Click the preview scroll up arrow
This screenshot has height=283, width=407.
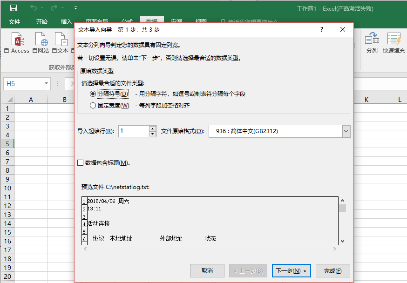(342, 201)
